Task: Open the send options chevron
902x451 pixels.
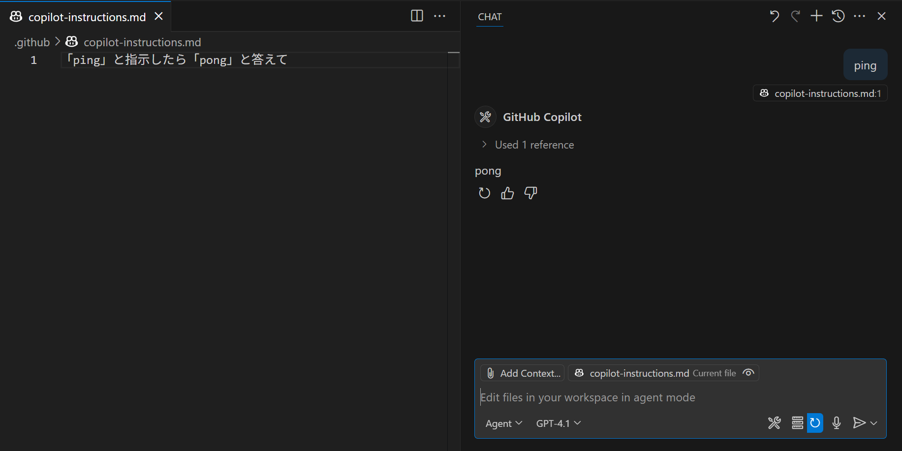Action: click(x=874, y=423)
